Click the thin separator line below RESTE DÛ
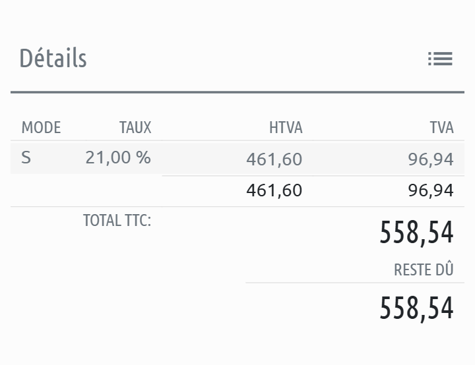475x365 pixels. coord(355,283)
